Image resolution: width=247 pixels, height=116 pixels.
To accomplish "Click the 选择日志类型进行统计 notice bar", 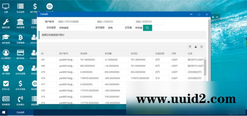I will point(122,35).
